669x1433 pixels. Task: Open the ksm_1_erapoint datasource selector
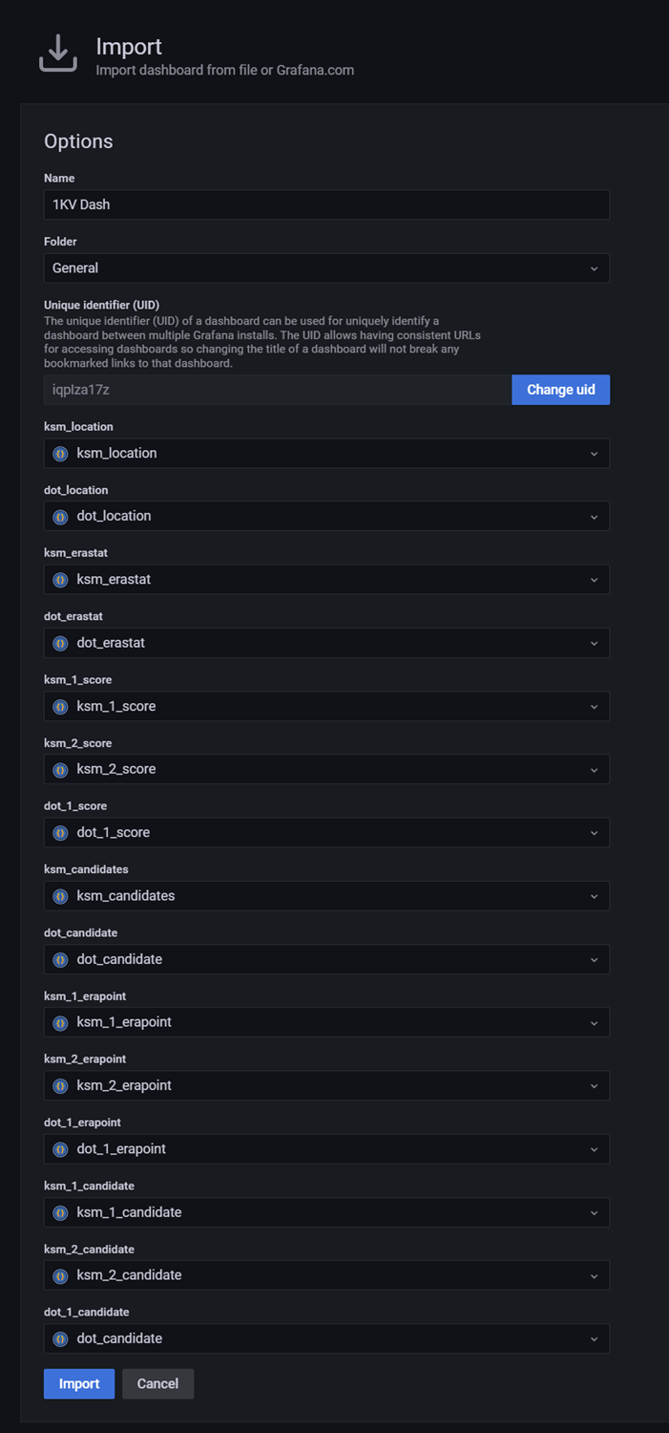click(326, 1022)
